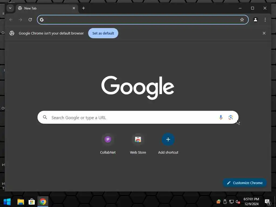
Task: Click the Google G icon in address bar
Action: point(42,20)
